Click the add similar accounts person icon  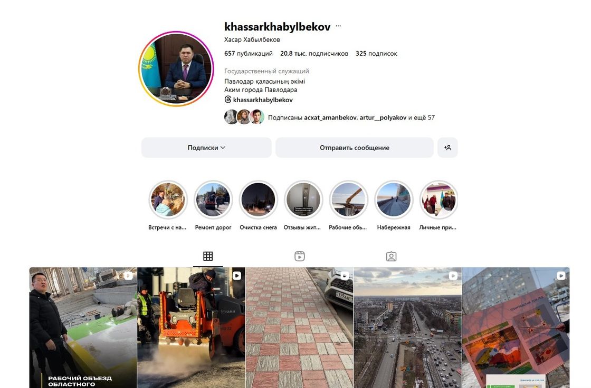point(447,147)
